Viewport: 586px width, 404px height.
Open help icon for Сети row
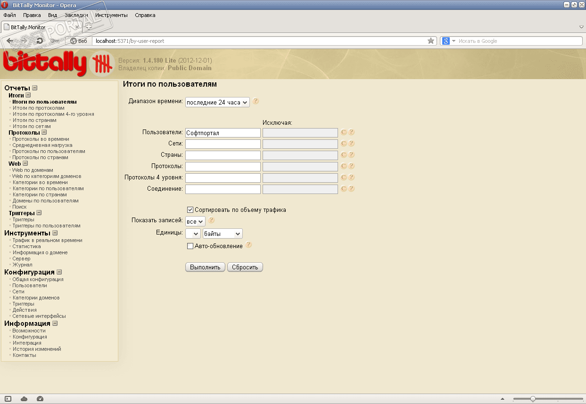pyautogui.click(x=351, y=144)
